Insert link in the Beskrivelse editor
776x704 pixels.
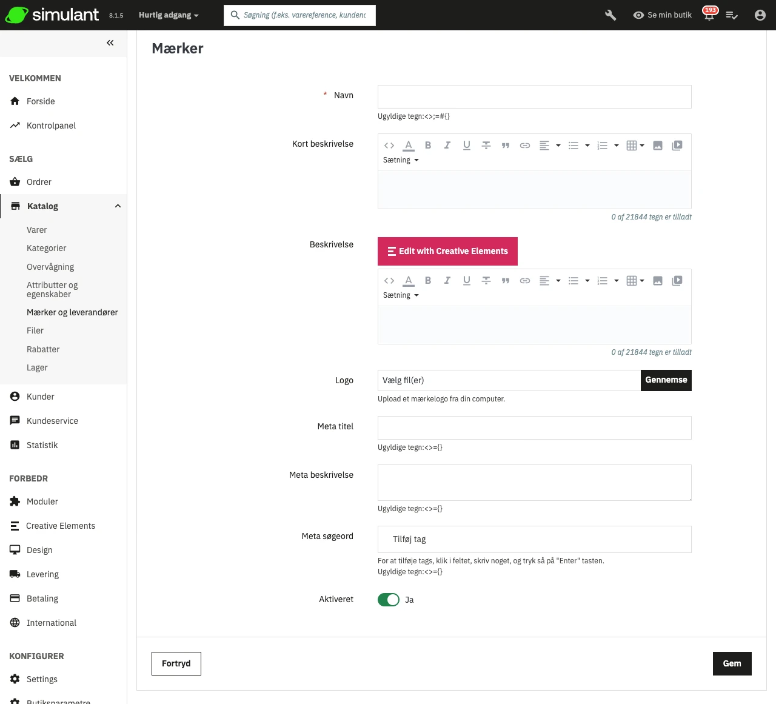[x=525, y=281]
